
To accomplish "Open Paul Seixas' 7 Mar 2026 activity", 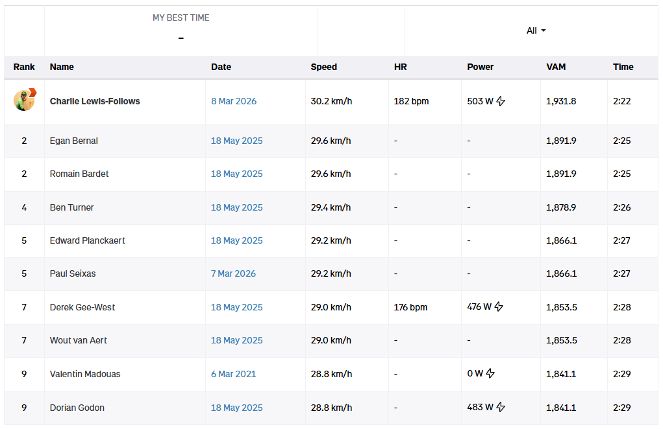I will (233, 273).
